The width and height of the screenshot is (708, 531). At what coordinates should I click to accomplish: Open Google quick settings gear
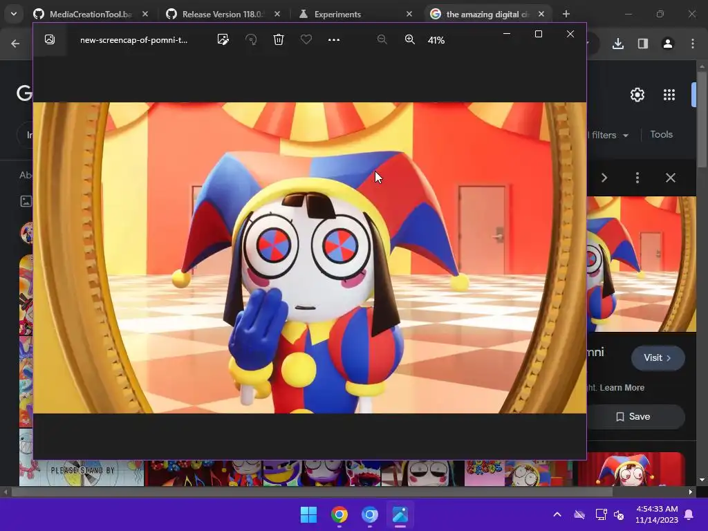[x=637, y=95]
